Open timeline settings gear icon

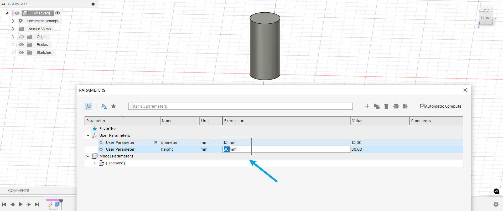(x=496, y=204)
